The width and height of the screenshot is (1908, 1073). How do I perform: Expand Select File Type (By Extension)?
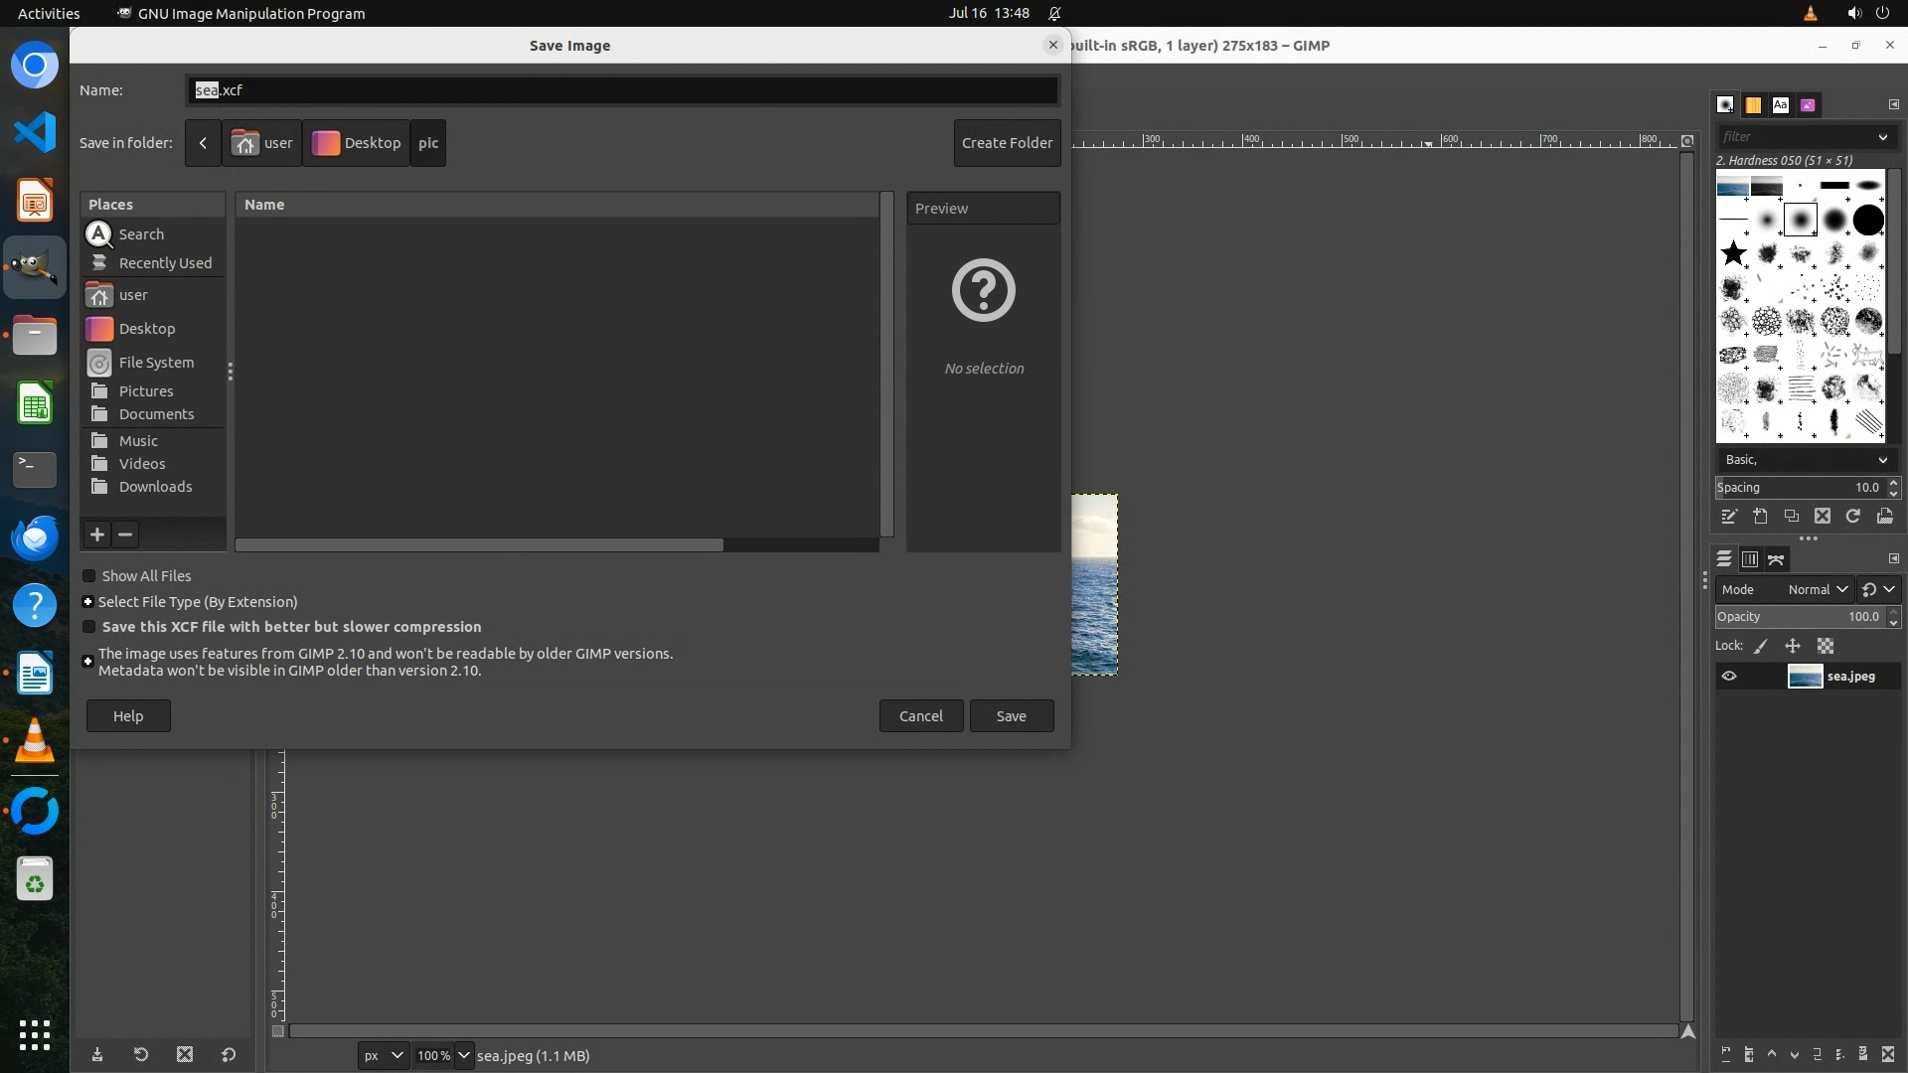click(x=87, y=602)
